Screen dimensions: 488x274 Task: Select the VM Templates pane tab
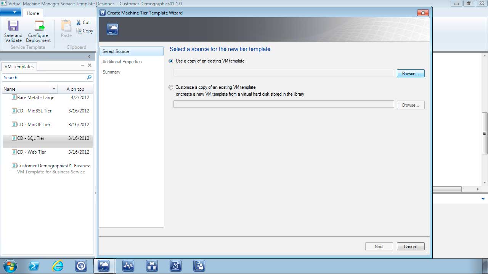(x=19, y=67)
